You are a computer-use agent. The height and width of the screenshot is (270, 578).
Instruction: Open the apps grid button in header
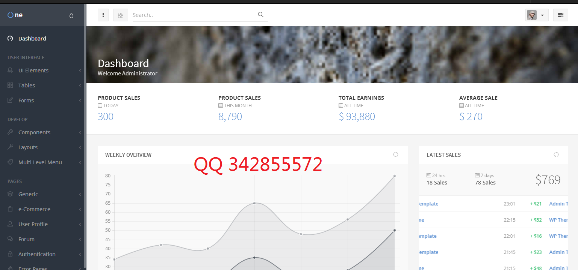click(121, 15)
